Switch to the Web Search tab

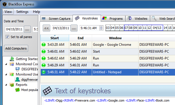[x=163, y=19]
